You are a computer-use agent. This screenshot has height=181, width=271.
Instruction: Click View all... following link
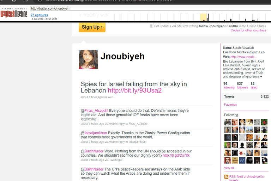pyautogui.click(x=230, y=168)
